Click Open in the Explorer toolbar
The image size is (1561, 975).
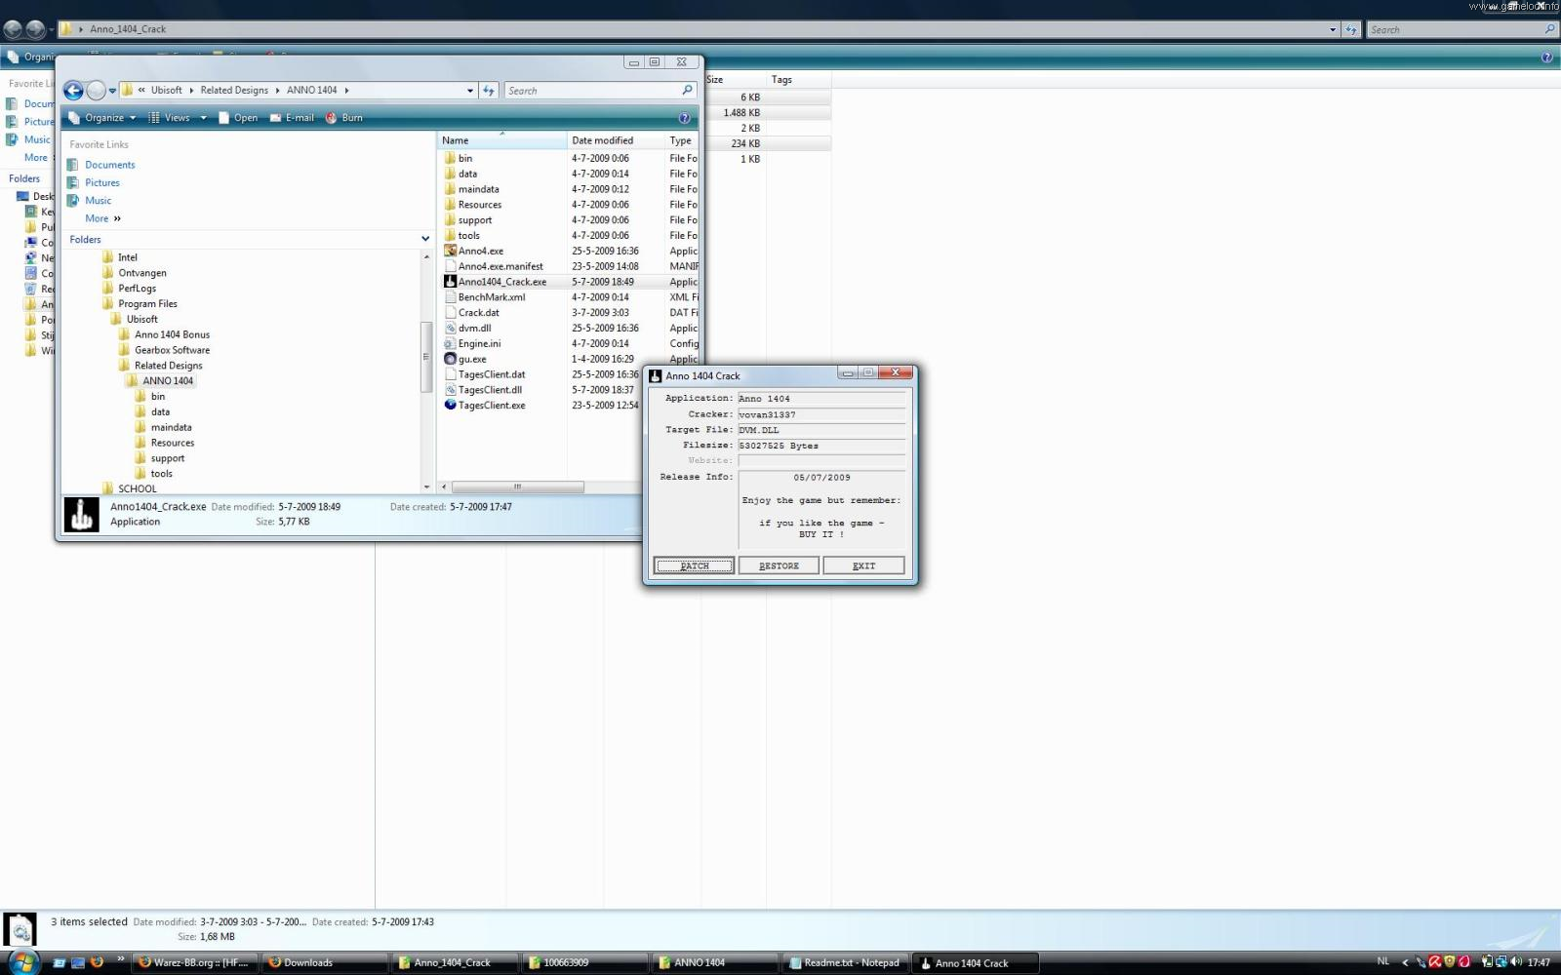[238, 118]
